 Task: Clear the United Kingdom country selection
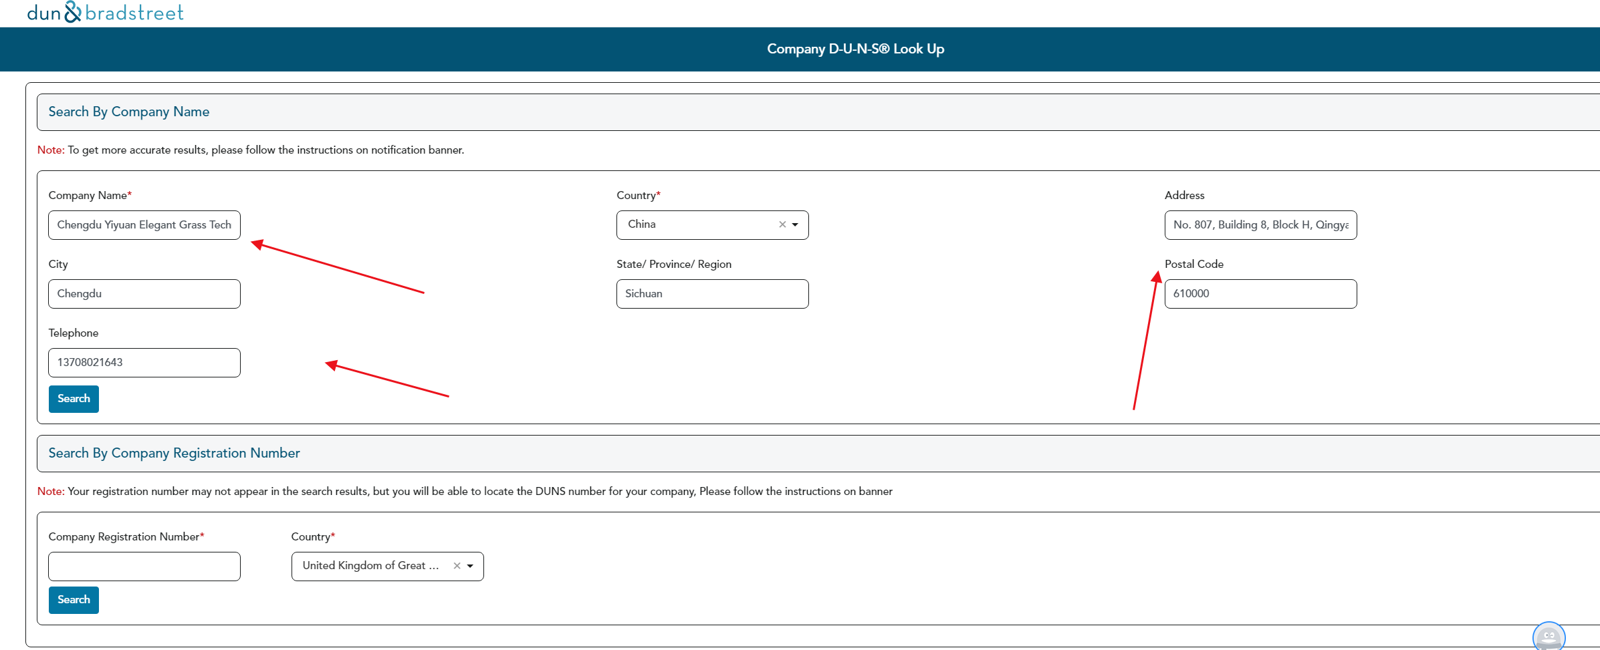tap(457, 566)
